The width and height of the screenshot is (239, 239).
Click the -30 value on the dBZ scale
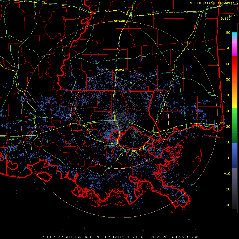(227, 205)
